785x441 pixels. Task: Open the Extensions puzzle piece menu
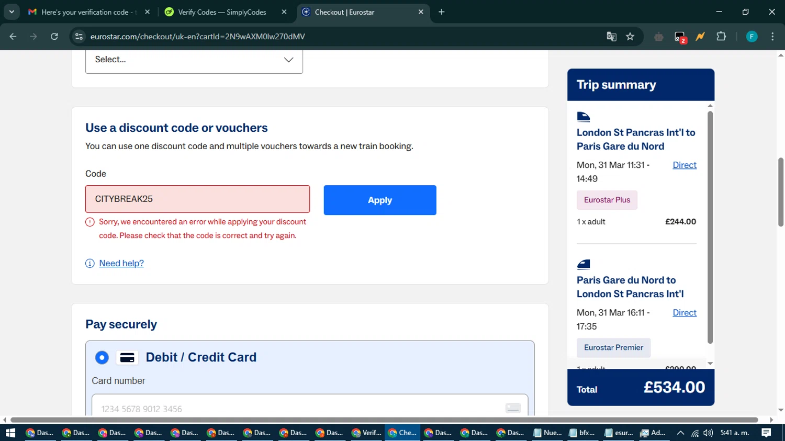tap(721, 37)
